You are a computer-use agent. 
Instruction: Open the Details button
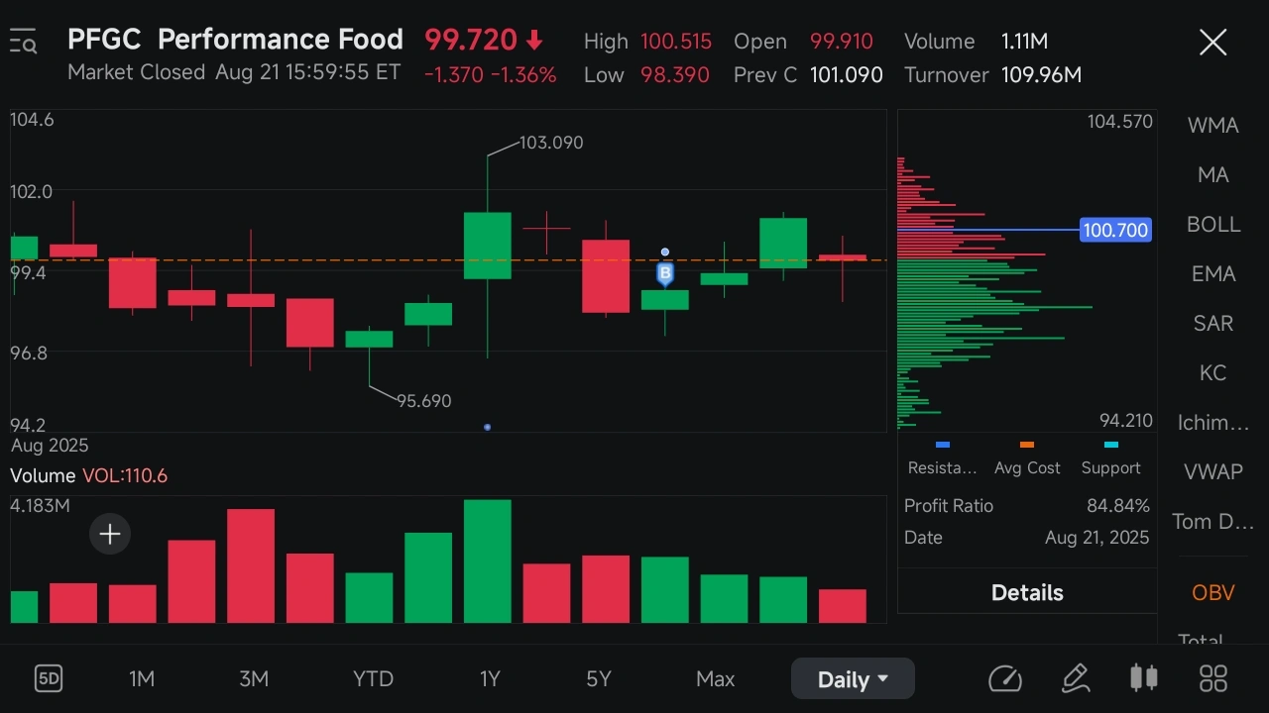(x=1027, y=592)
